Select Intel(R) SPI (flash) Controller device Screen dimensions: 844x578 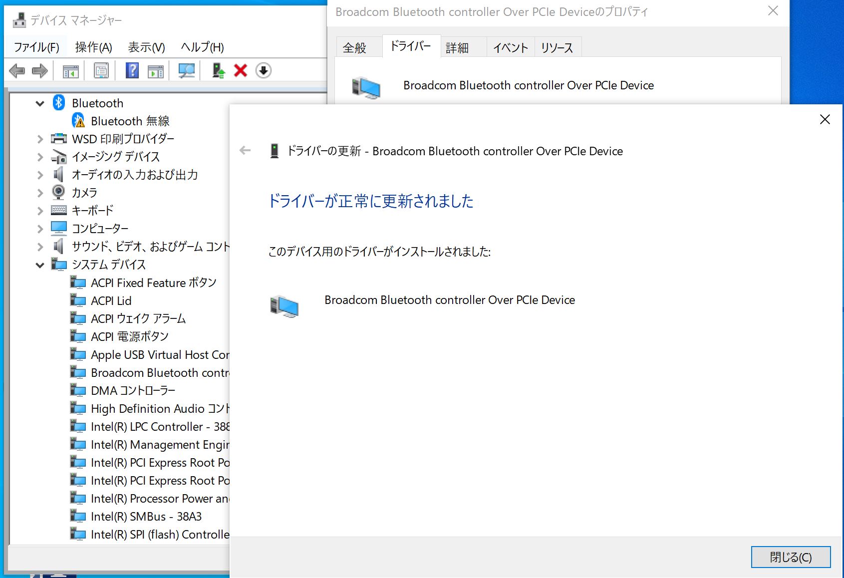click(160, 534)
